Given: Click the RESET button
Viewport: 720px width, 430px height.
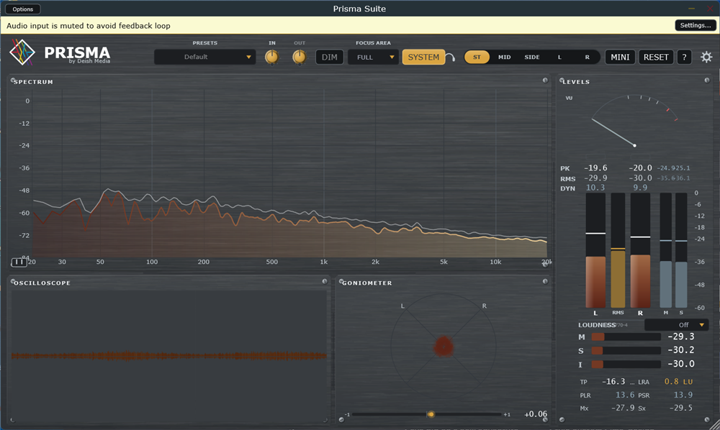Looking at the screenshot, I should tap(656, 57).
